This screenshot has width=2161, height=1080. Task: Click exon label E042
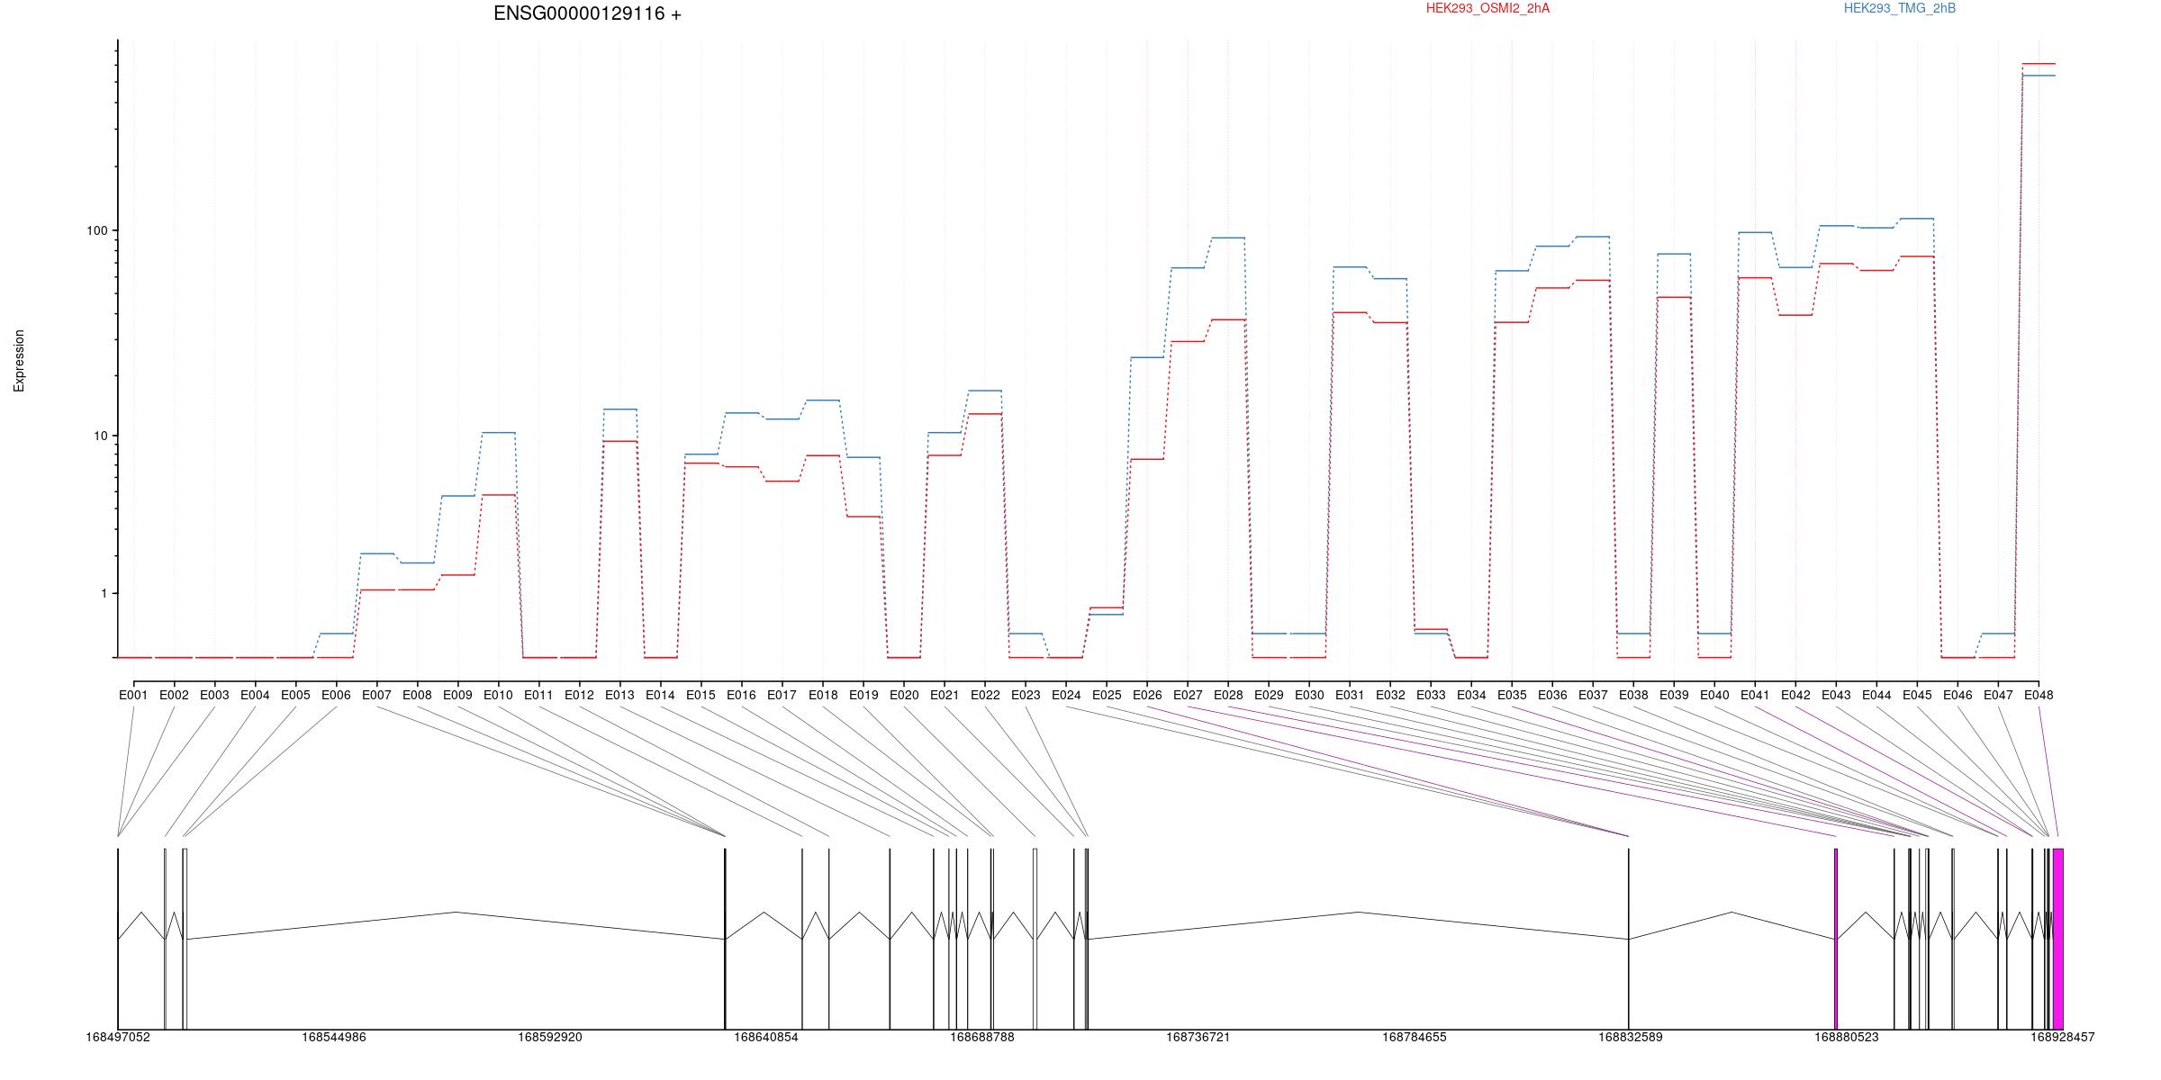pos(1795,695)
